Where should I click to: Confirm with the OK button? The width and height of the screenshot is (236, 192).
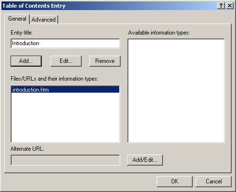coord(174,181)
